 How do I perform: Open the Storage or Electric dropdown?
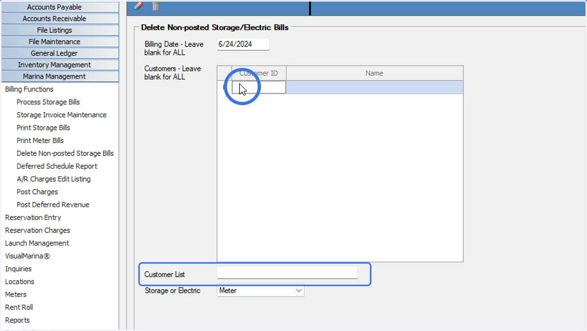coord(260,290)
